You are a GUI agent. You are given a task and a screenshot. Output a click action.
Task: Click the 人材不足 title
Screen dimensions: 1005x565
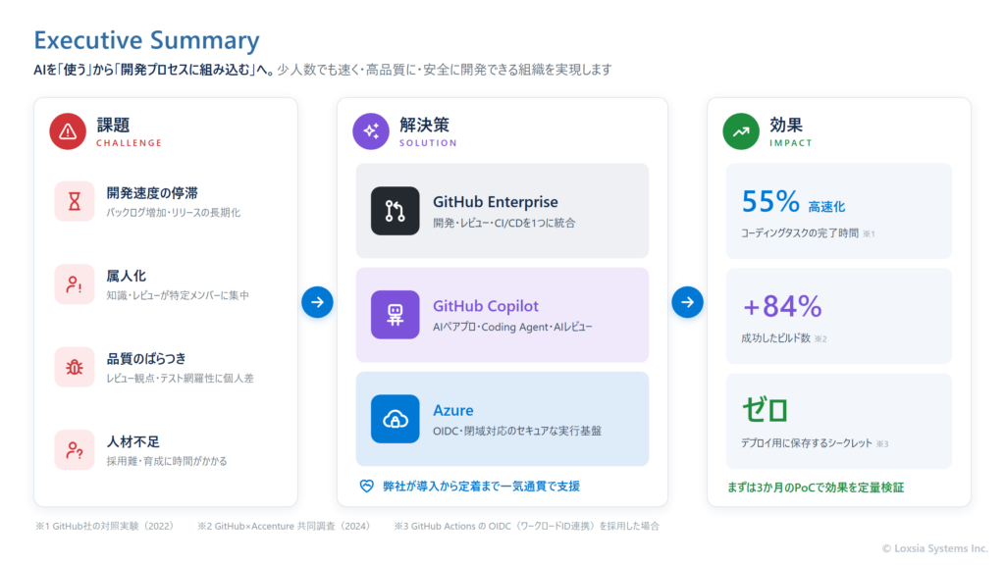[132, 441]
